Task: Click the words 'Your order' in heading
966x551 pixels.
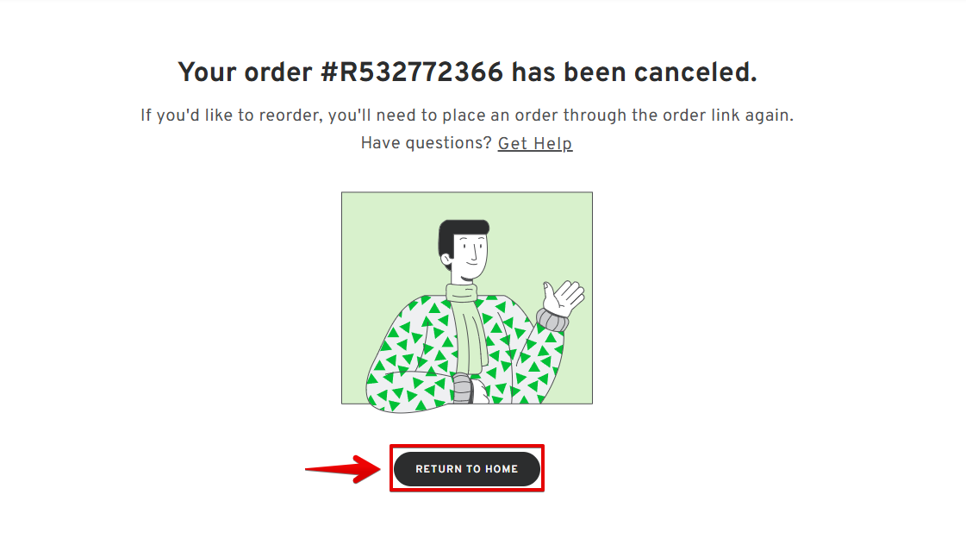Action: 245,72
